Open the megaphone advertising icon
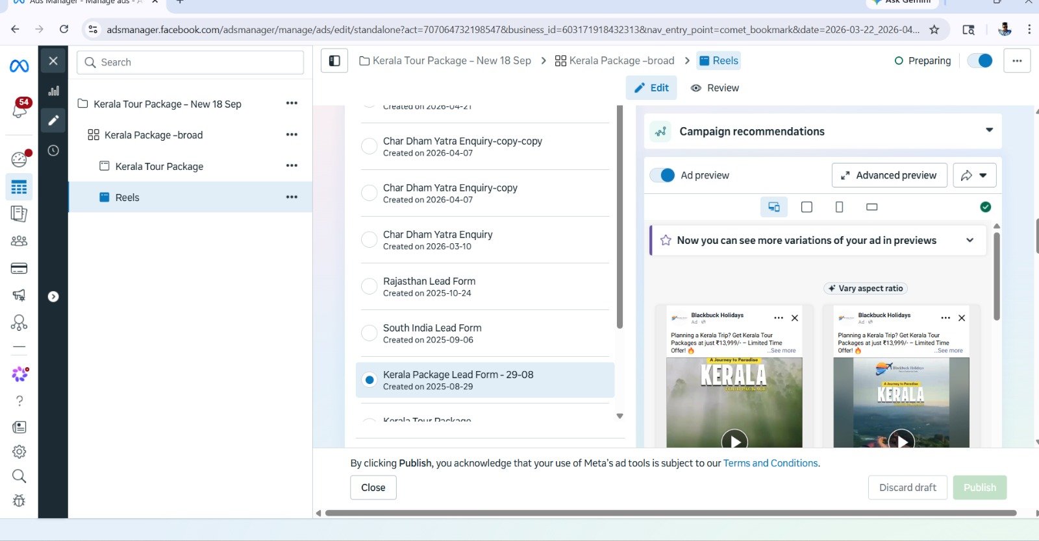The image size is (1039, 541). (x=19, y=296)
